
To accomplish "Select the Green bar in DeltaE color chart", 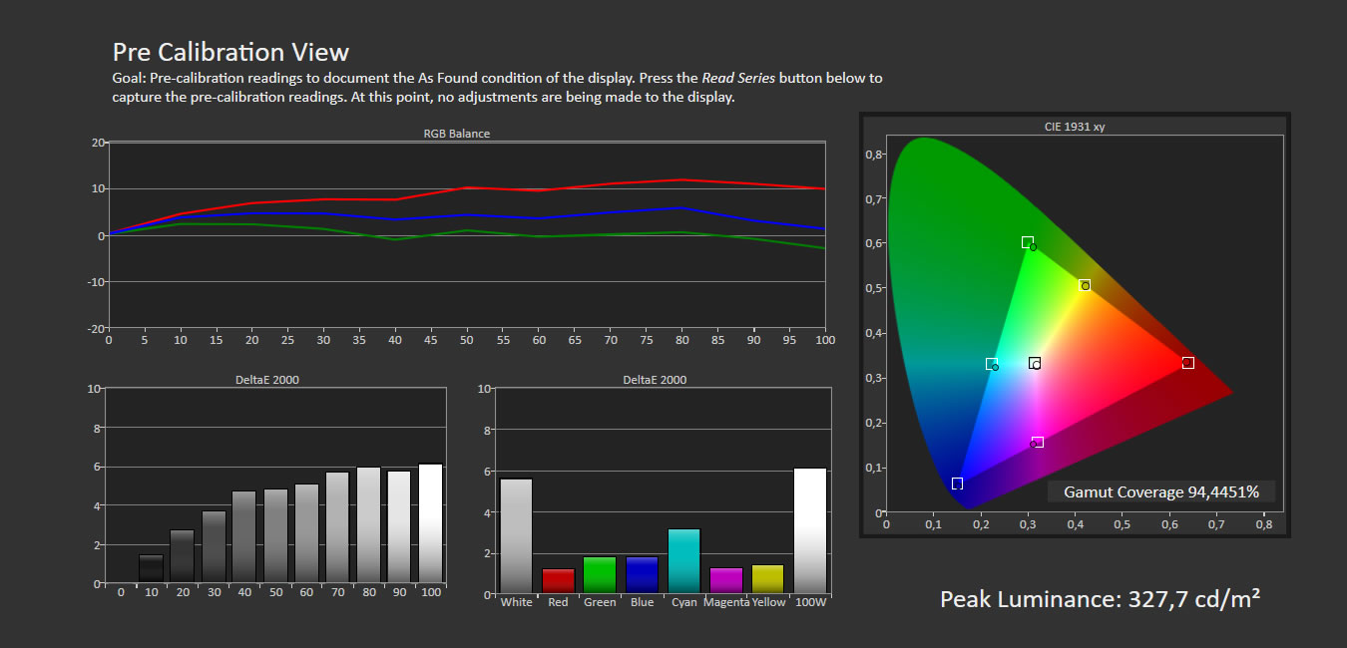I will 600,575.
